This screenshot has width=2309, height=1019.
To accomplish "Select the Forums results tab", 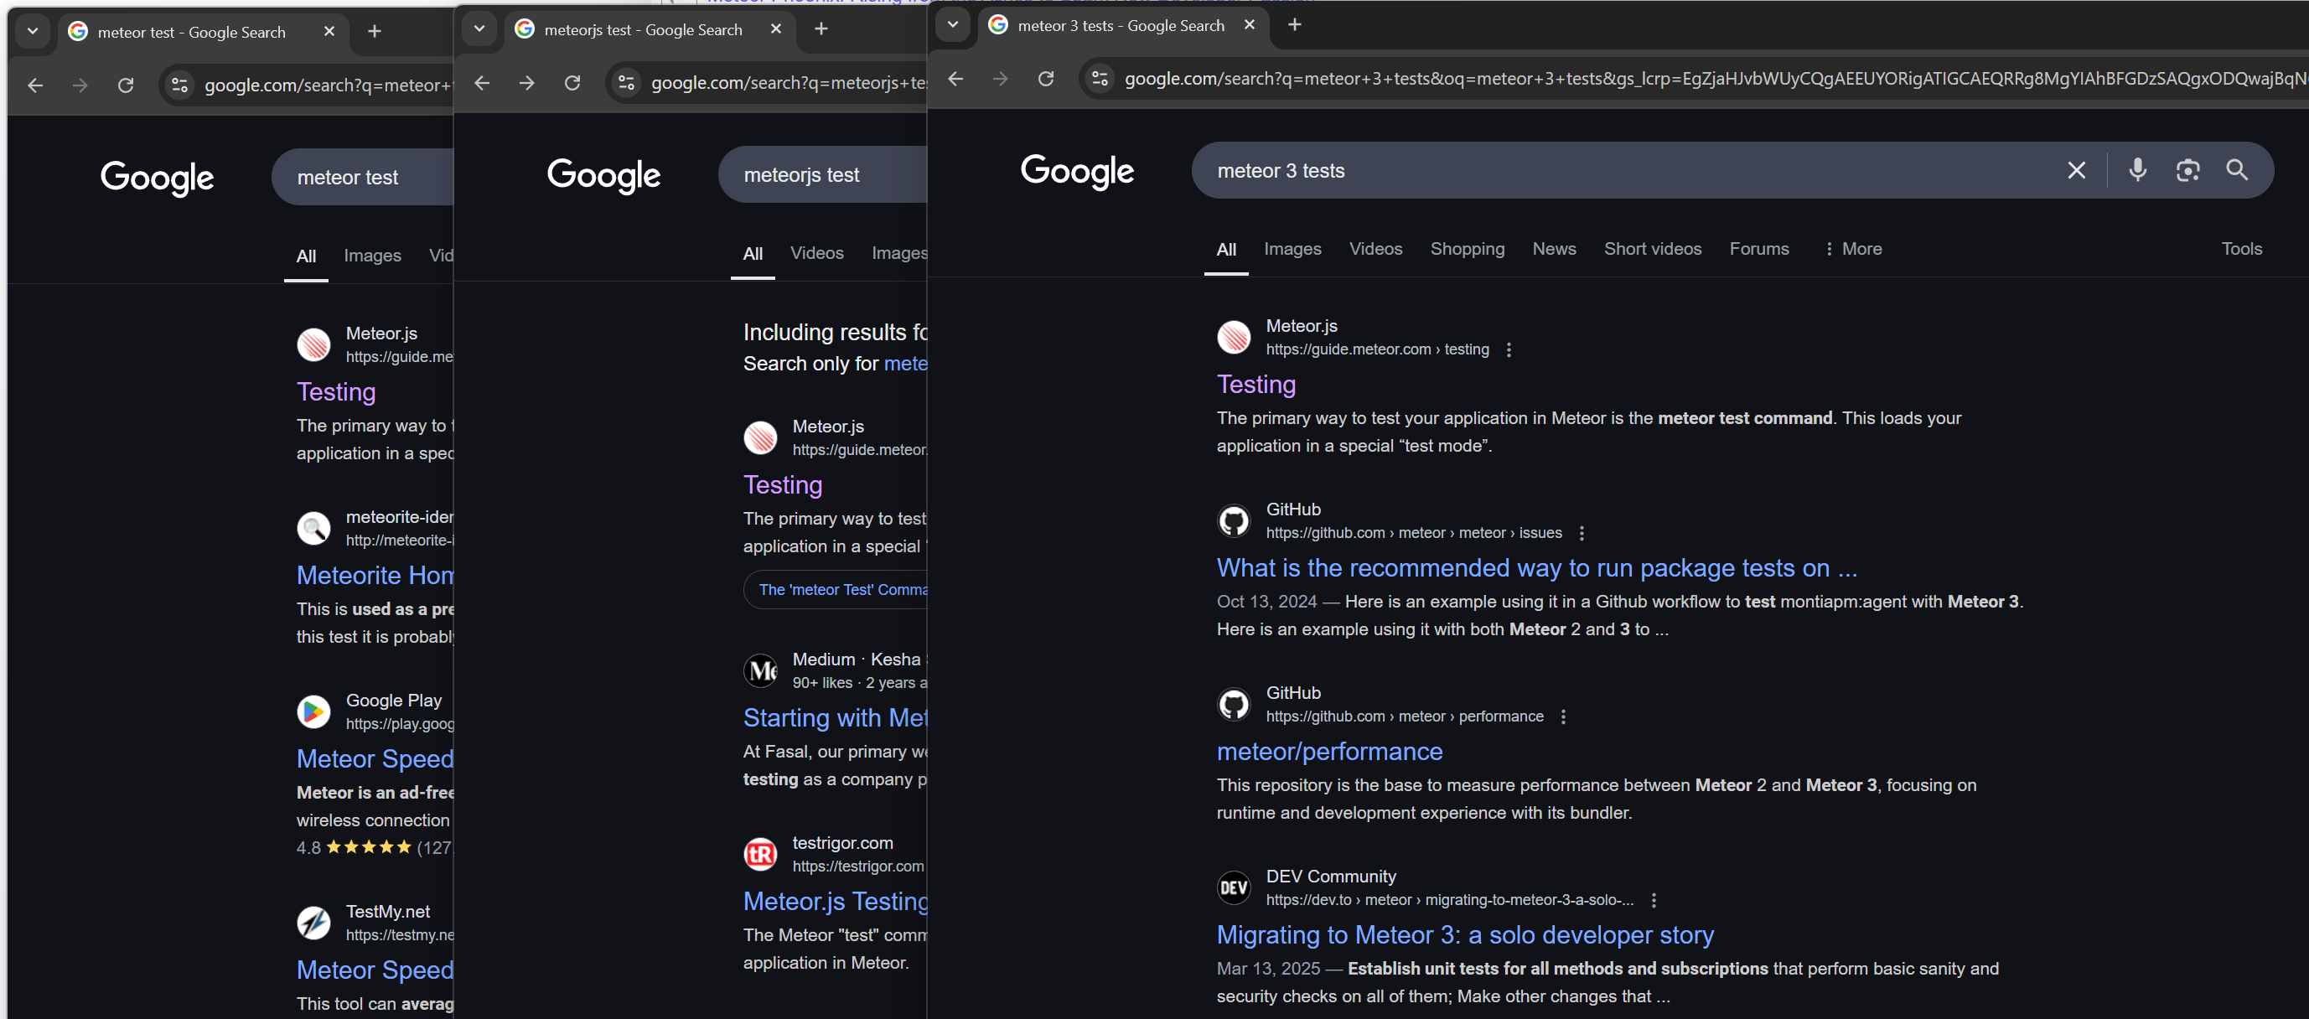I will 1758,249.
